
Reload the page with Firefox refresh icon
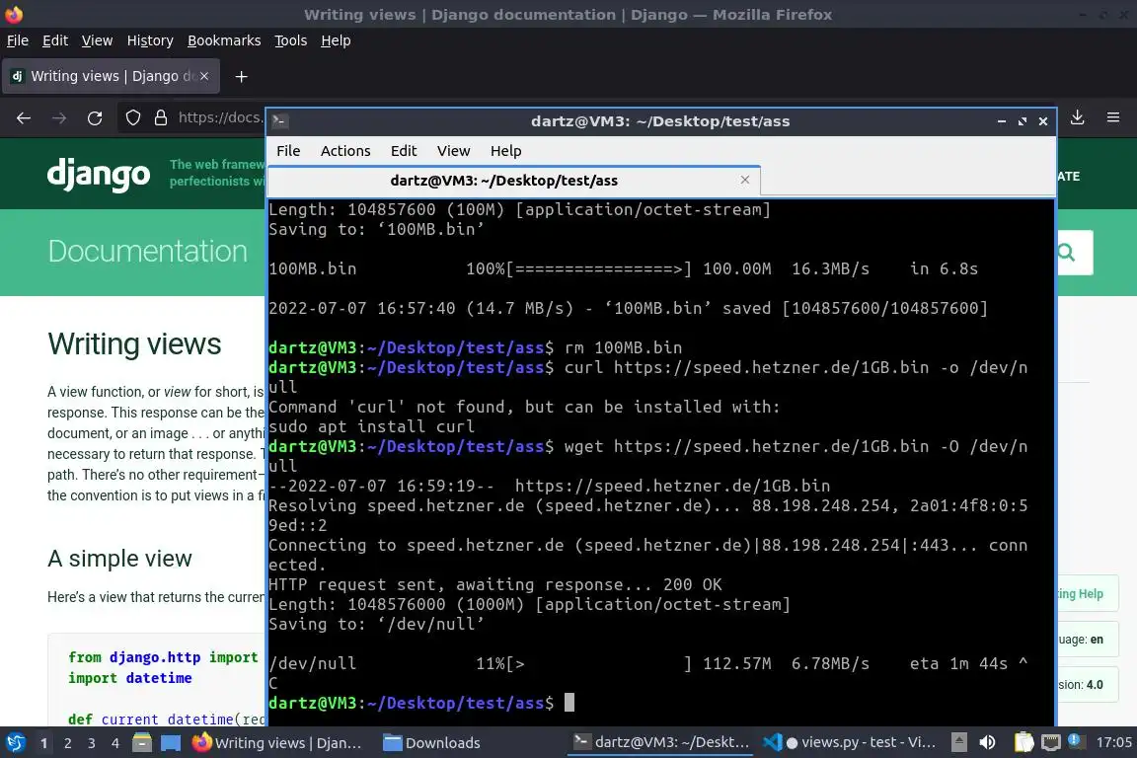coord(95,118)
